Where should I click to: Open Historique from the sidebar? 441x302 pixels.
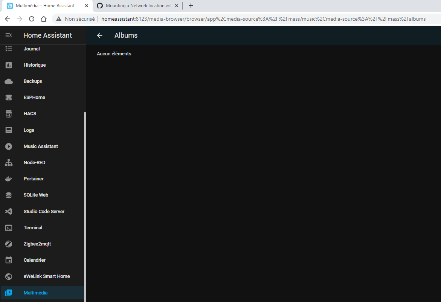pyautogui.click(x=35, y=65)
